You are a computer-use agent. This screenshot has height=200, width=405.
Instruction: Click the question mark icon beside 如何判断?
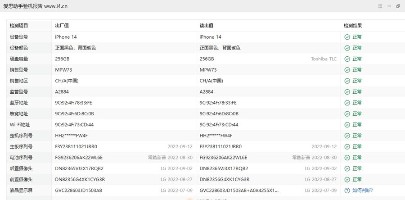(347, 191)
